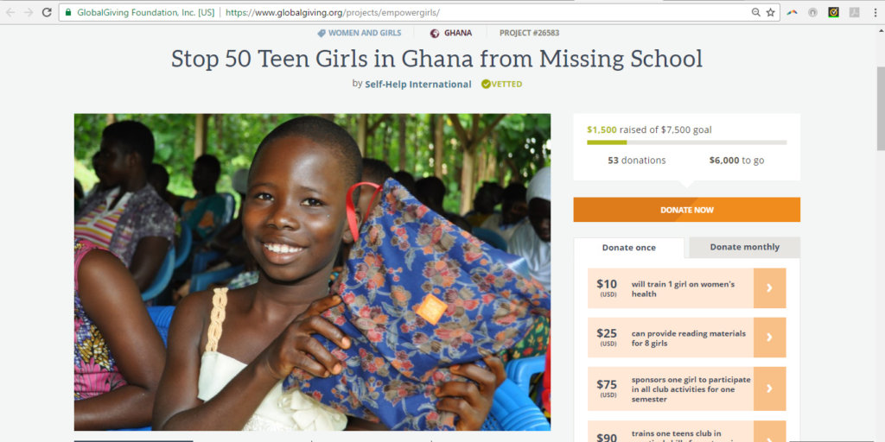
Task: Click the browser reload icon
Action: pos(47,12)
